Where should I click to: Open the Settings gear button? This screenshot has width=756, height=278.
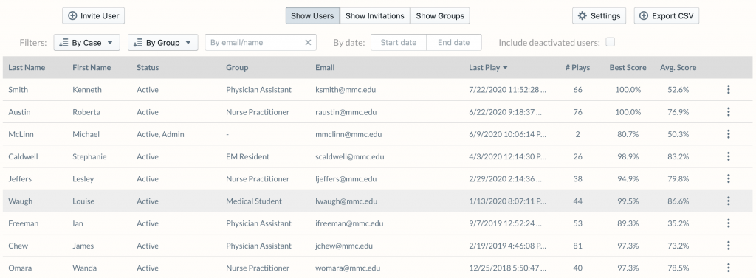pos(599,16)
